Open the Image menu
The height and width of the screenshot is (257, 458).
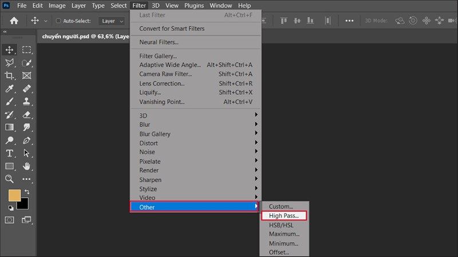57,5
